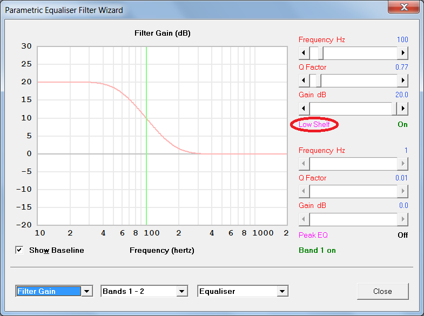This screenshot has width=424, height=316.
Task: Click band 2 frequency slider track
Action: (x=353, y=164)
